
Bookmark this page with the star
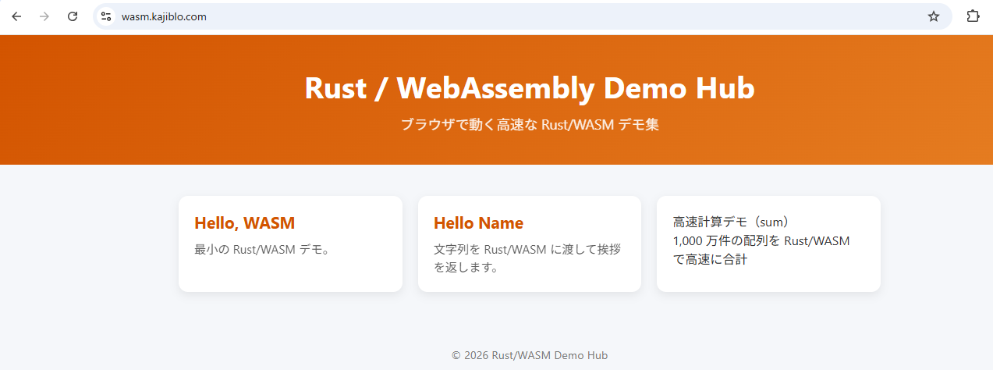coord(934,16)
